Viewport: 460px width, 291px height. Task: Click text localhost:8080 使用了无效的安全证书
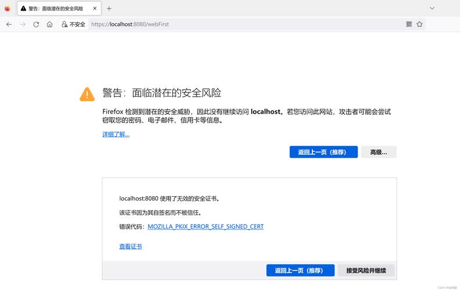(170, 198)
